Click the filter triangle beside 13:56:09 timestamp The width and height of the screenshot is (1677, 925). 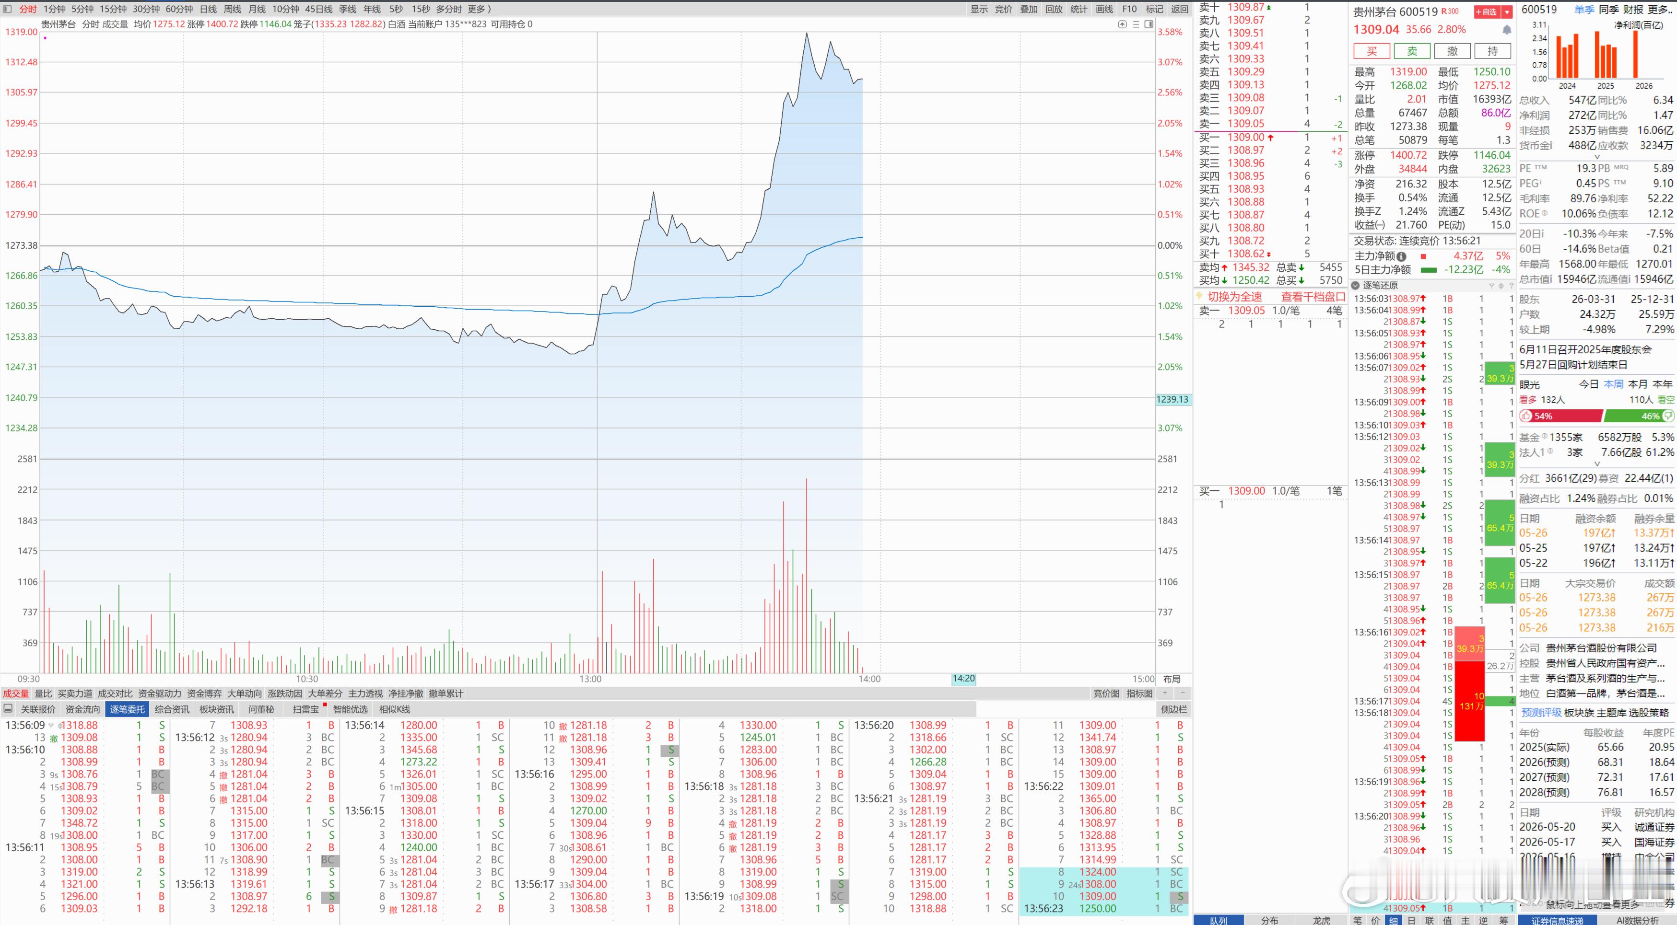(x=51, y=725)
